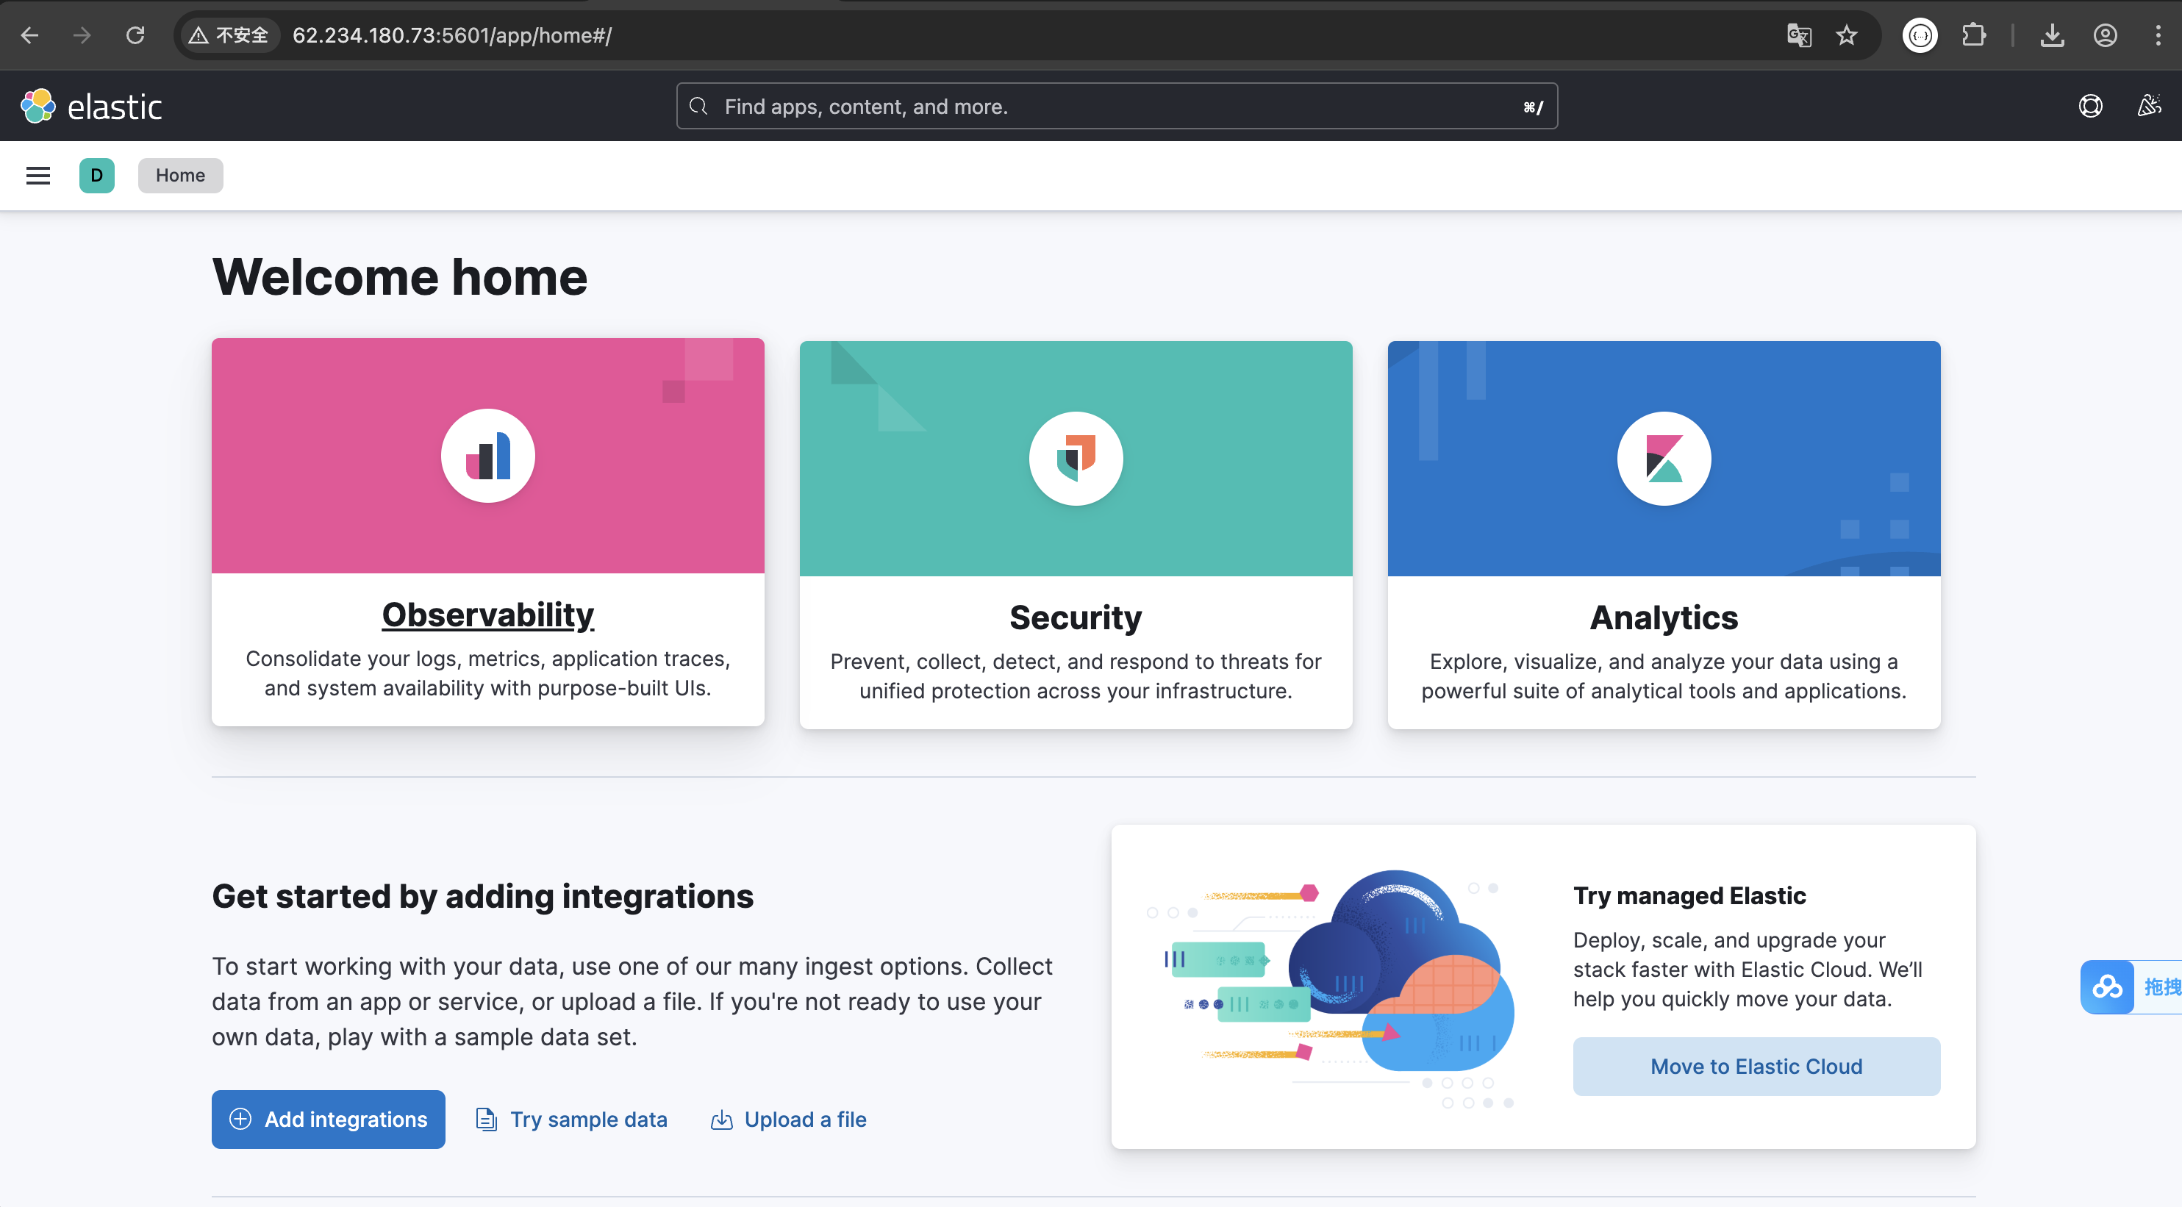Open the newsfeed party icon

pyautogui.click(x=2148, y=107)
